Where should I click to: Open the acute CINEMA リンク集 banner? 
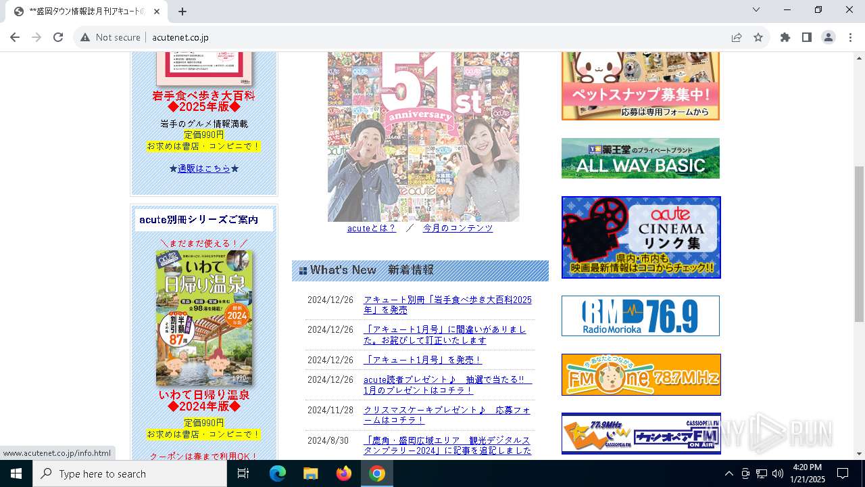641,237
